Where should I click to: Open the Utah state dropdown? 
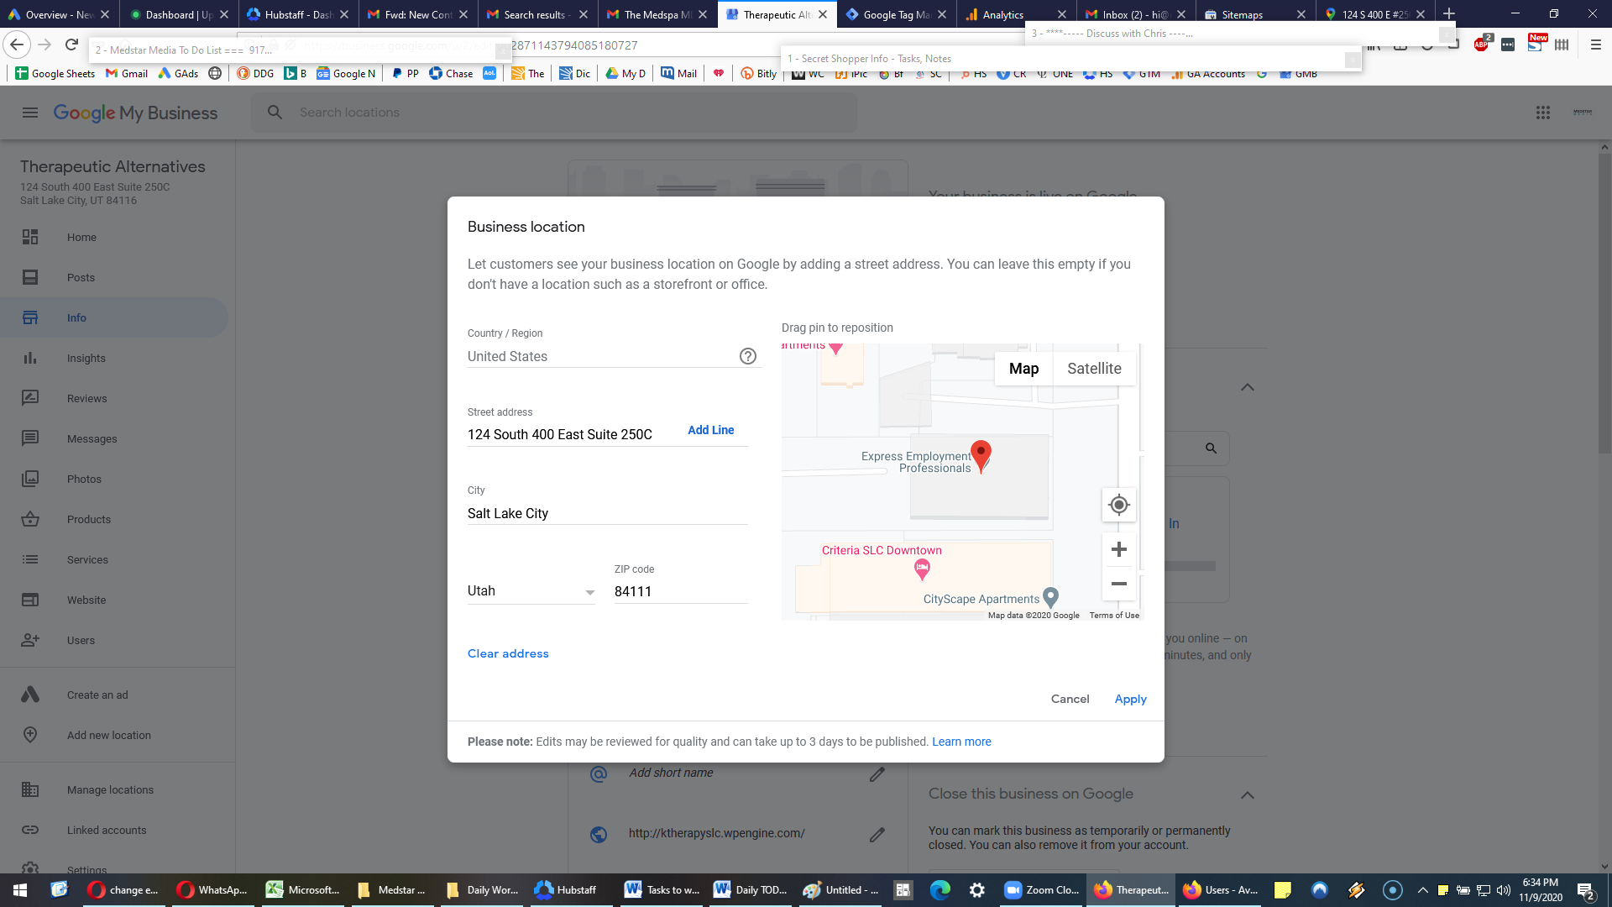click(531, 591)
